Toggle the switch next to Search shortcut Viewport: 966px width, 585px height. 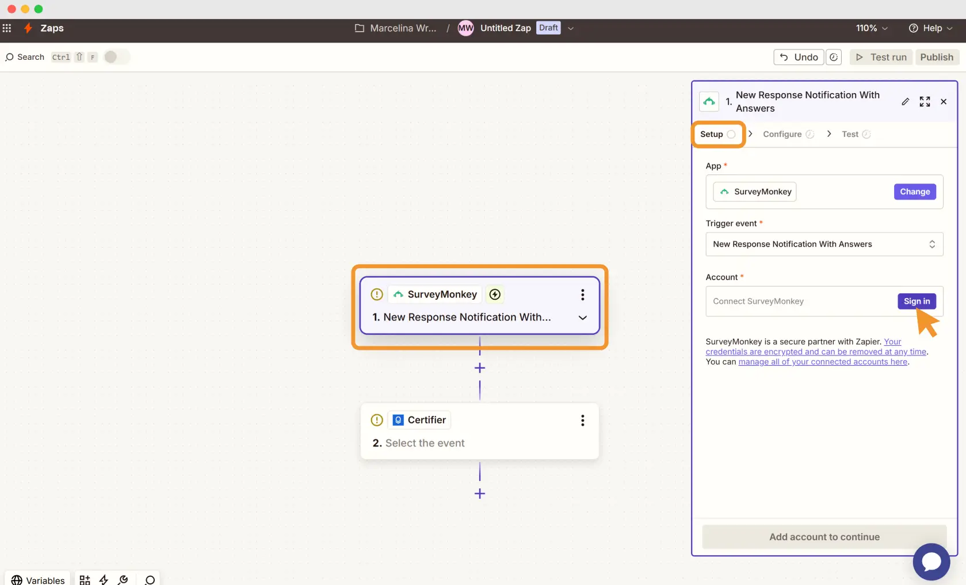pyautogui.click(x=116, y=56)
